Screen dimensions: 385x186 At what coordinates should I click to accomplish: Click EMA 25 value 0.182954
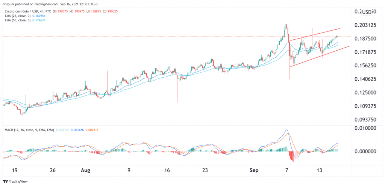pyautogui.click(x=39, y=16)
